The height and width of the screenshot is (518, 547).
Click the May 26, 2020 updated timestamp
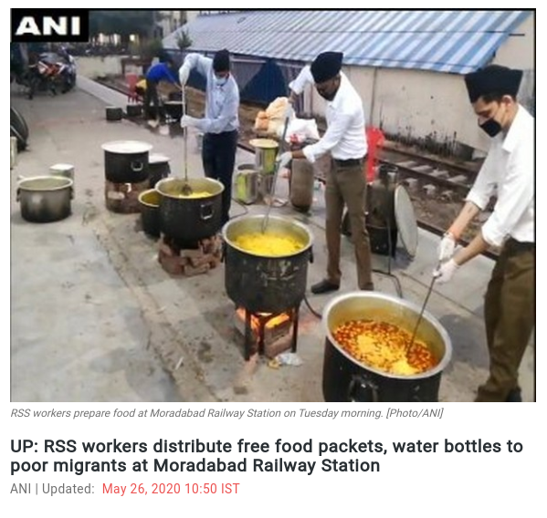[171, 489]
